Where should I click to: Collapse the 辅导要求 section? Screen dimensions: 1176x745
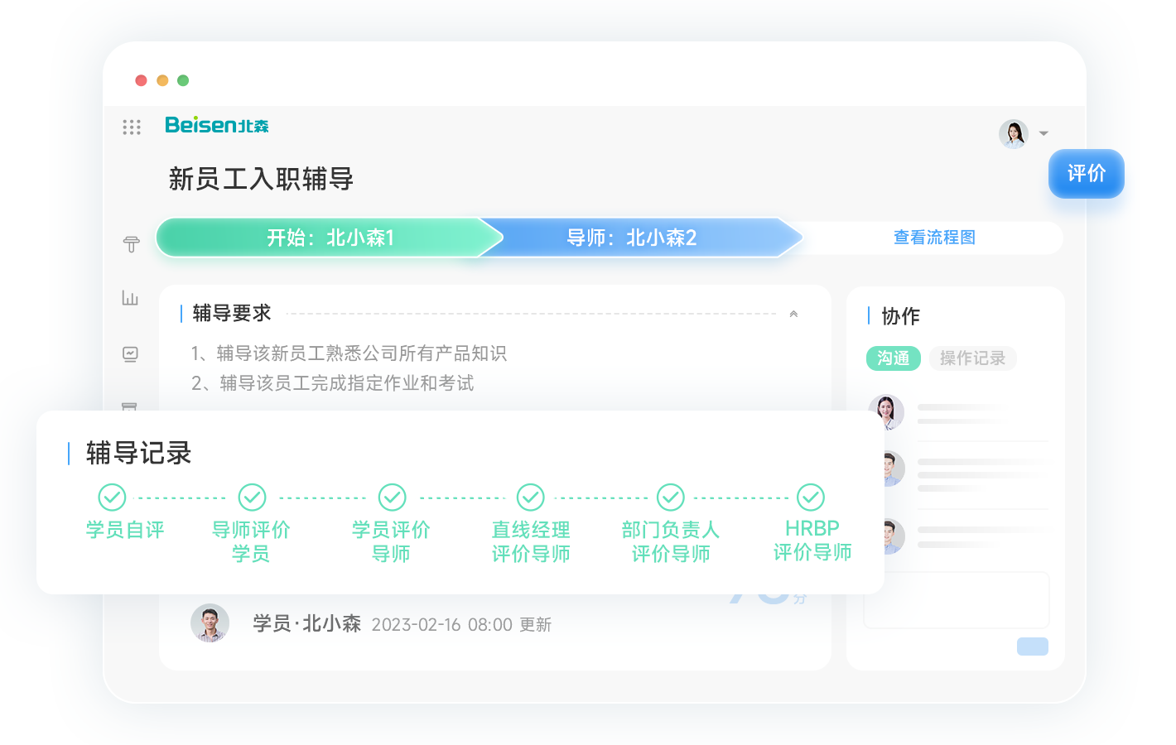[793, 314]
